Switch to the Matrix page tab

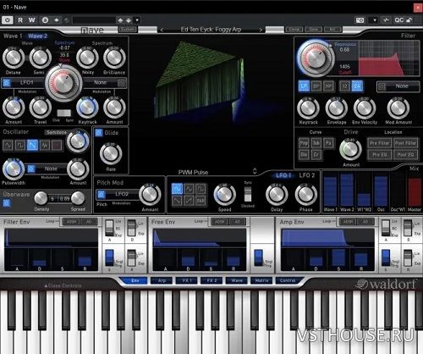261,280
